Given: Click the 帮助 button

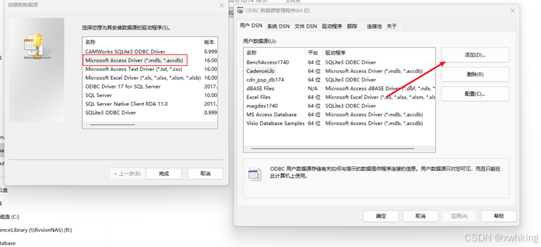Looking at the screenshot, I should (x=499, y=216).
